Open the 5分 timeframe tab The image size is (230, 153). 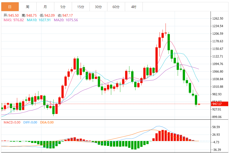pyautogui.click(x=63, y=7)
